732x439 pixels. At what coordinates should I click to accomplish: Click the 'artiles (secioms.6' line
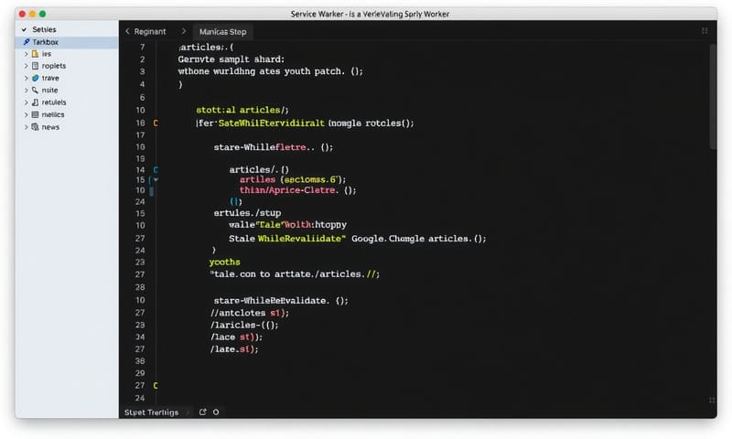(293, 179)
